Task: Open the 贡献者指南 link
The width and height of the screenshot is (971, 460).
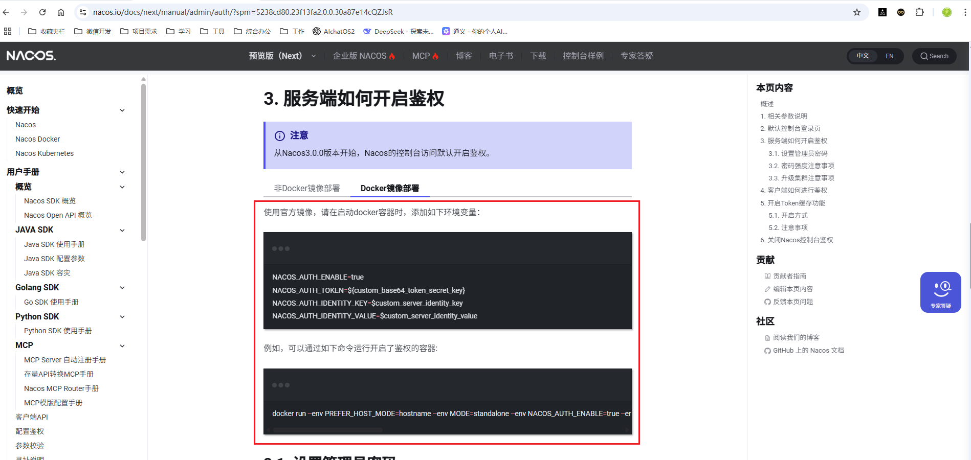Action: 790,275
